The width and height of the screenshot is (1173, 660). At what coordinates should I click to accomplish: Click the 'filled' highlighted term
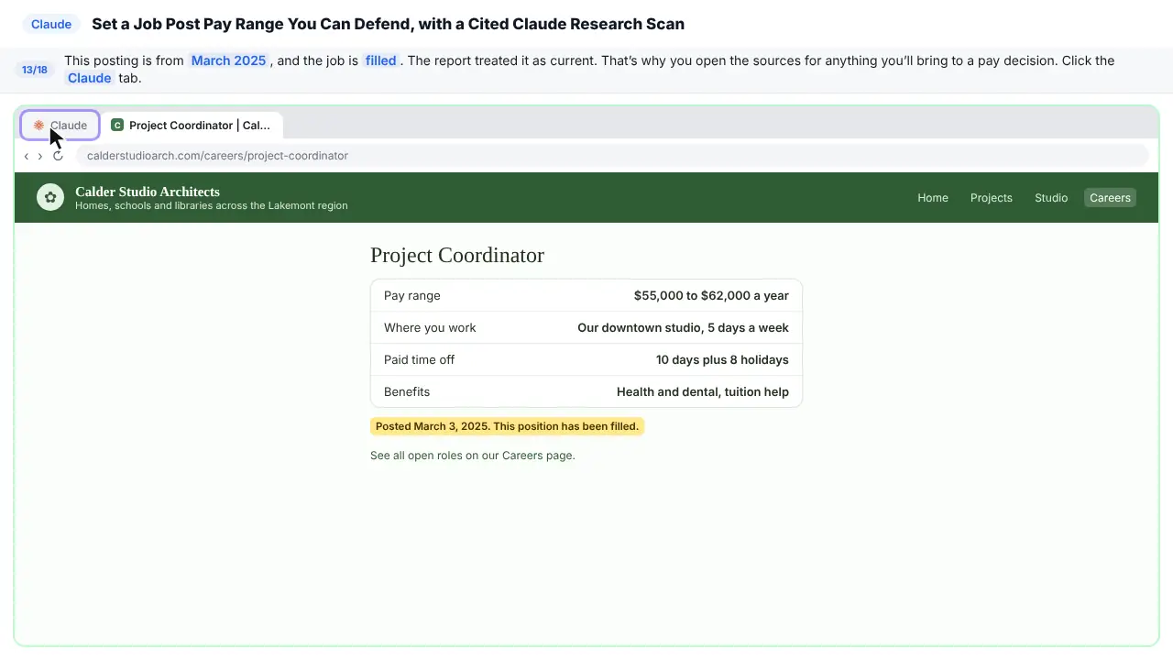pos(380,60)
